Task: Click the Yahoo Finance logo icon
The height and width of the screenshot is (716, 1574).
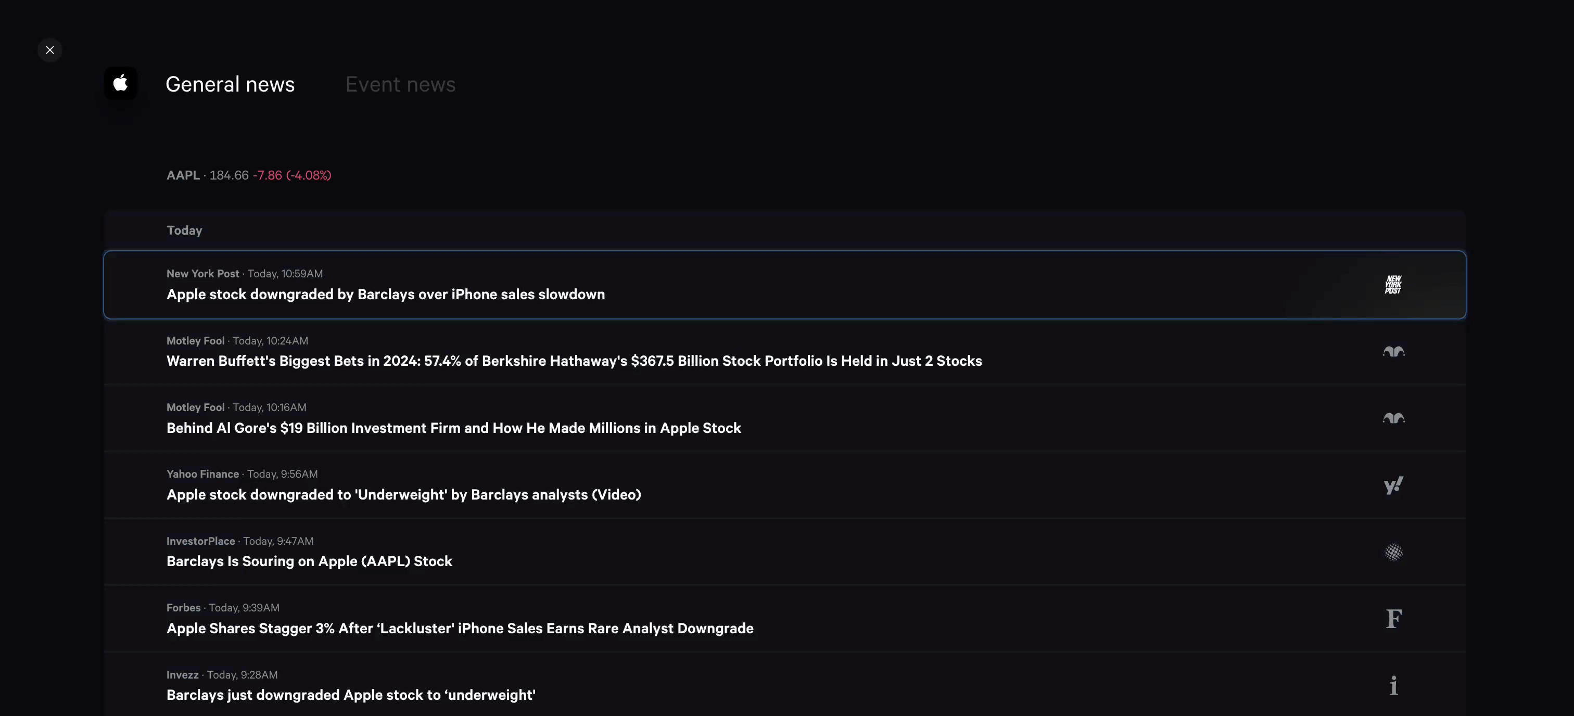Action: [x=1393, y=485]
